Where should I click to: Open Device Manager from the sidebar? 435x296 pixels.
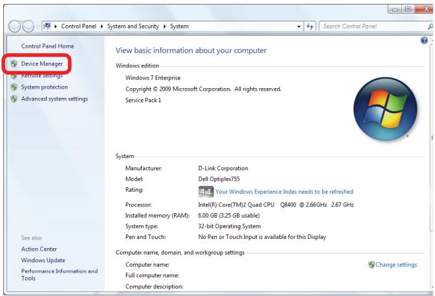coord(42,64)
